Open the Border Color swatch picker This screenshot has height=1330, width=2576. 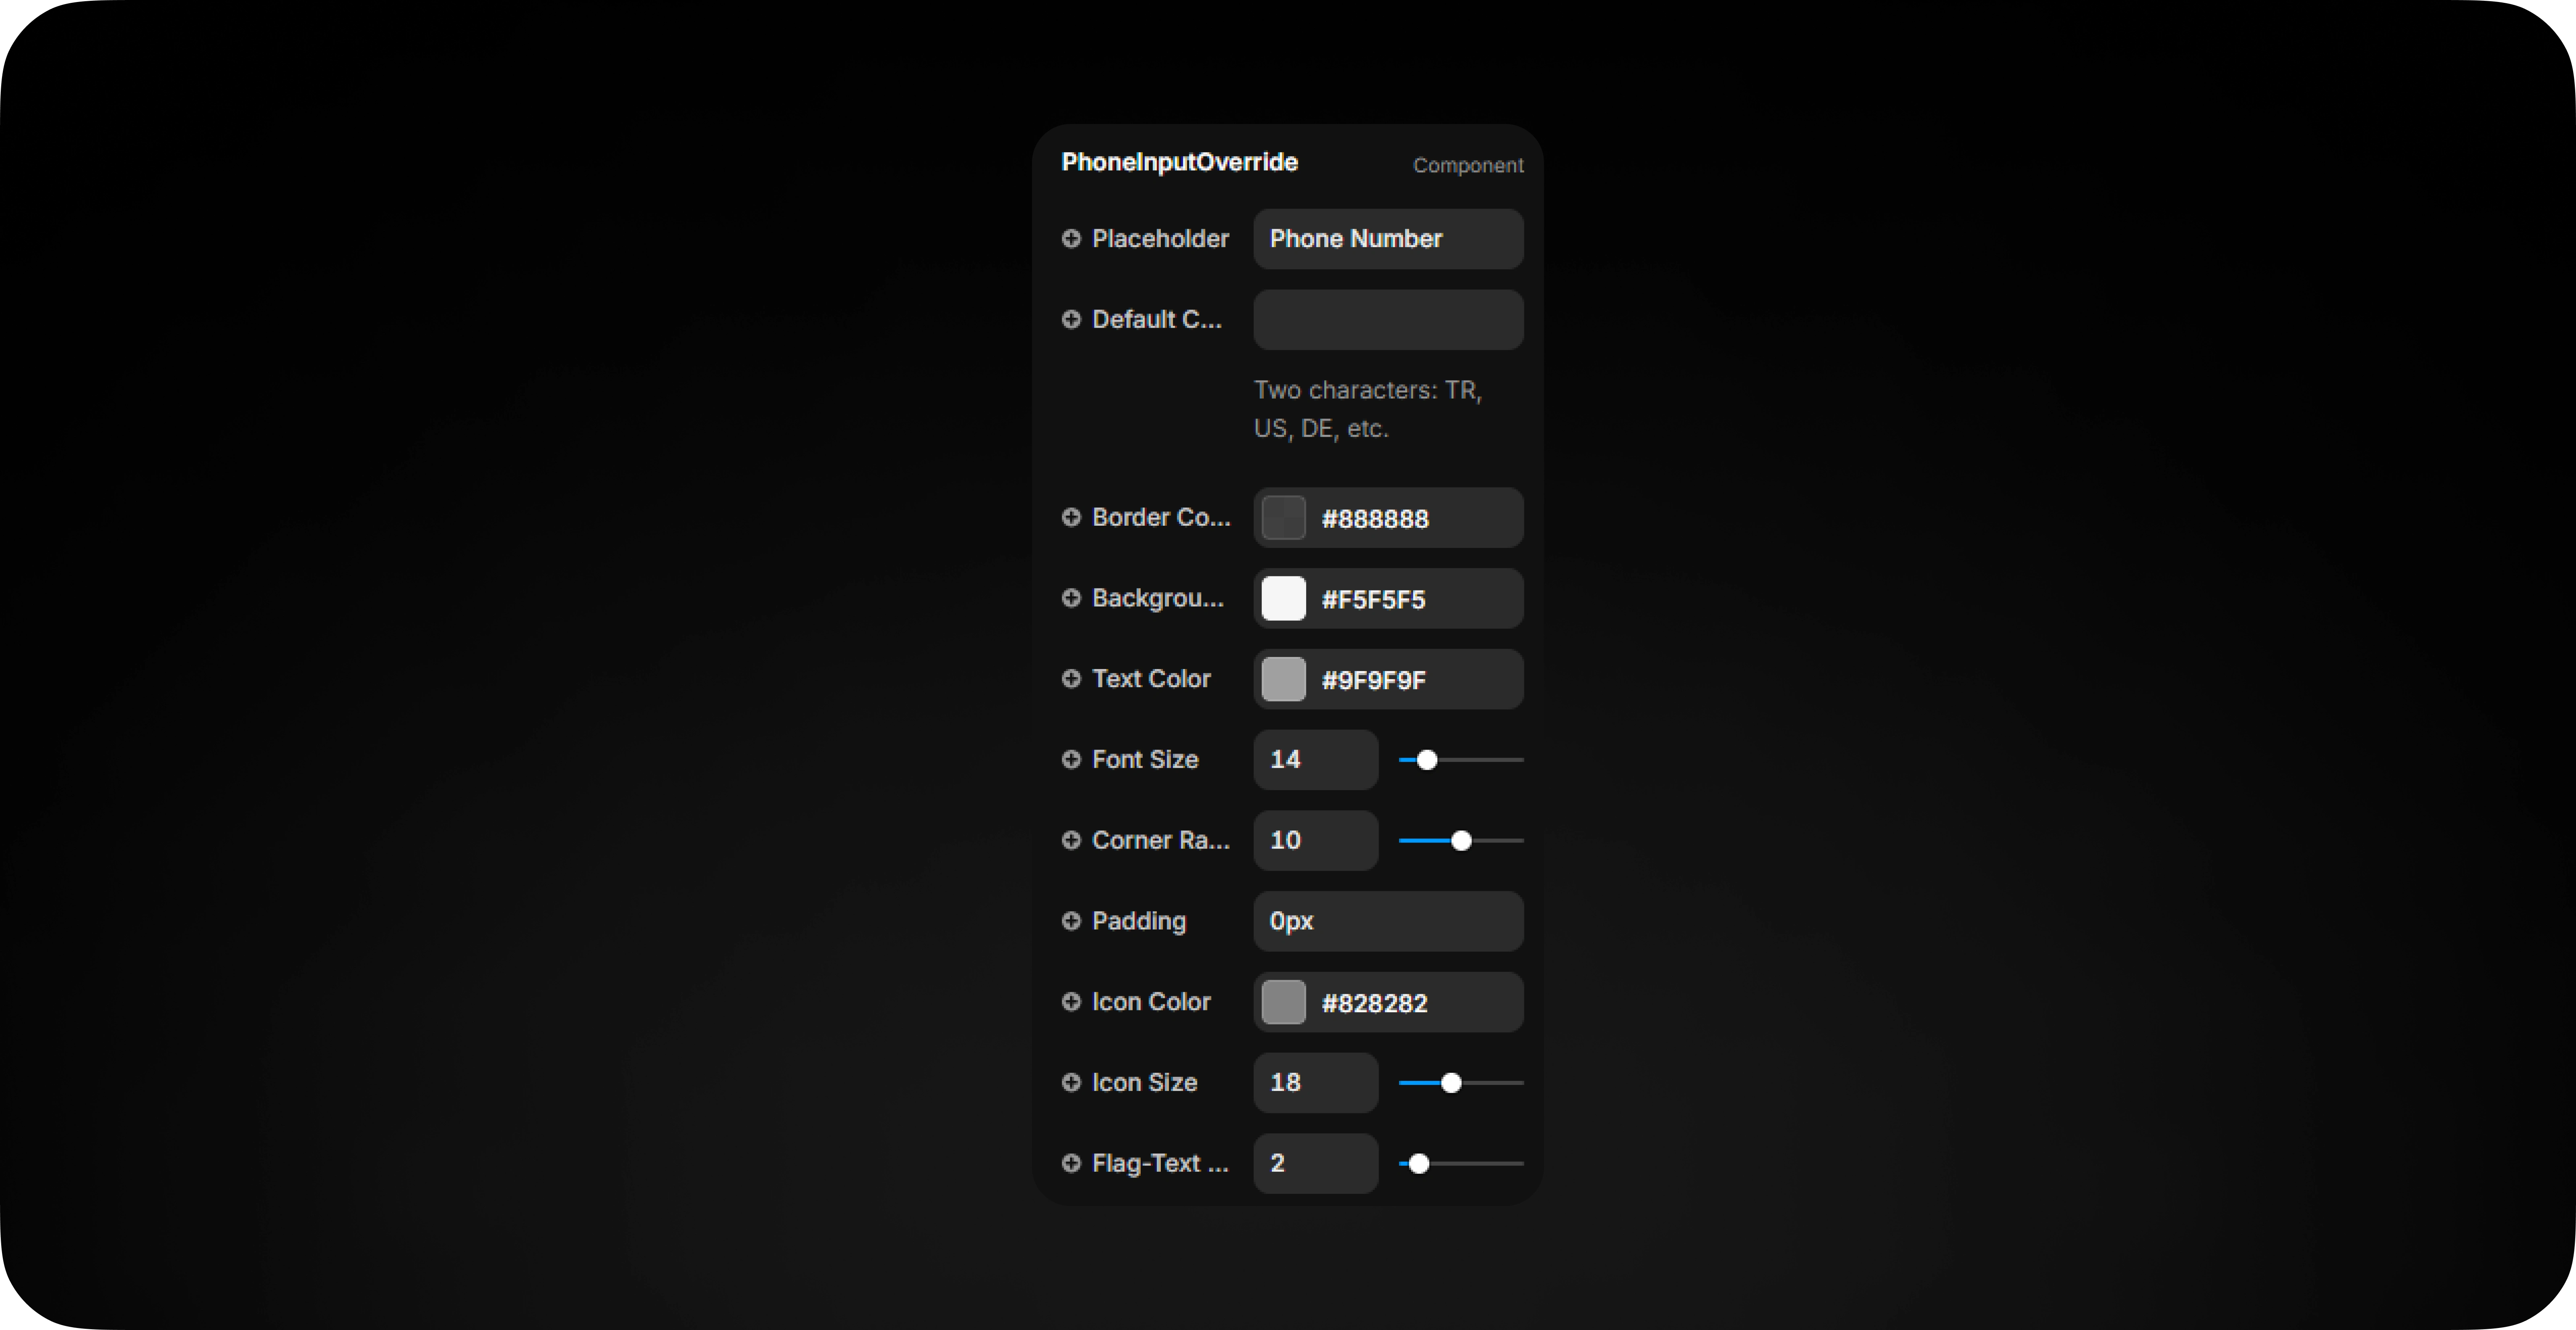(1283, 518)
